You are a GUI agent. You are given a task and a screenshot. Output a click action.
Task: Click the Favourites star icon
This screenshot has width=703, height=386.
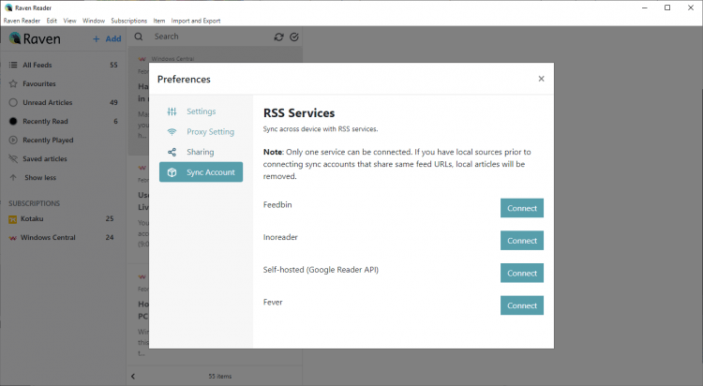click(13, 83)
